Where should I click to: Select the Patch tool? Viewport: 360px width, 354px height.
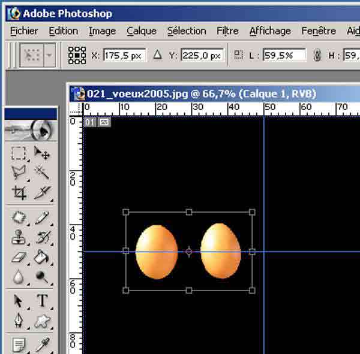[19, 217]
